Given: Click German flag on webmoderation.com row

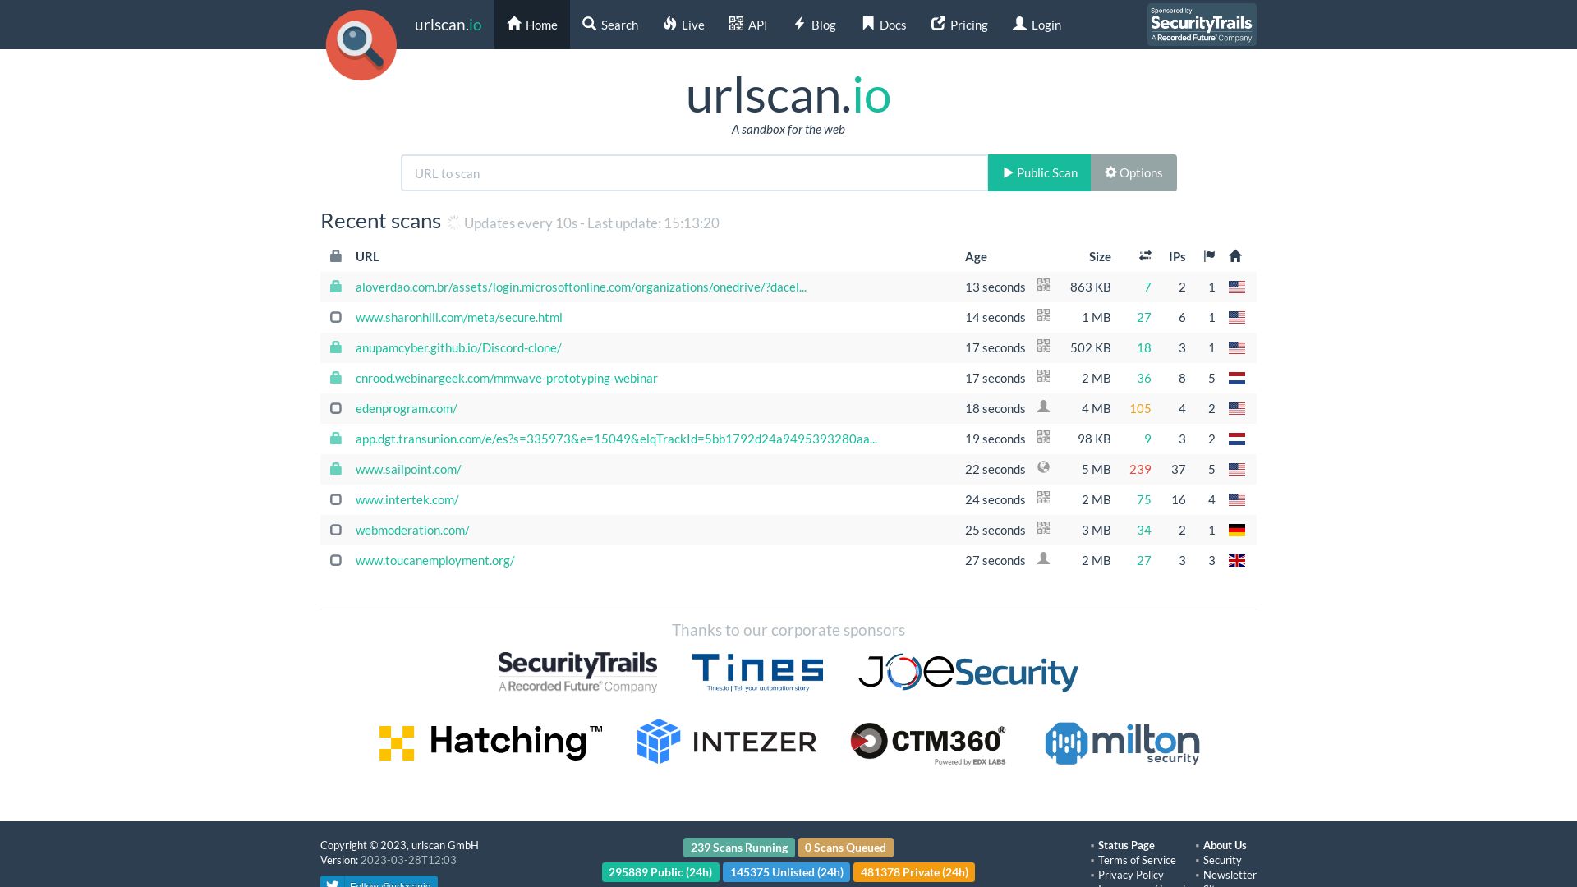Looking at the screenshot, I should 1237,530.
